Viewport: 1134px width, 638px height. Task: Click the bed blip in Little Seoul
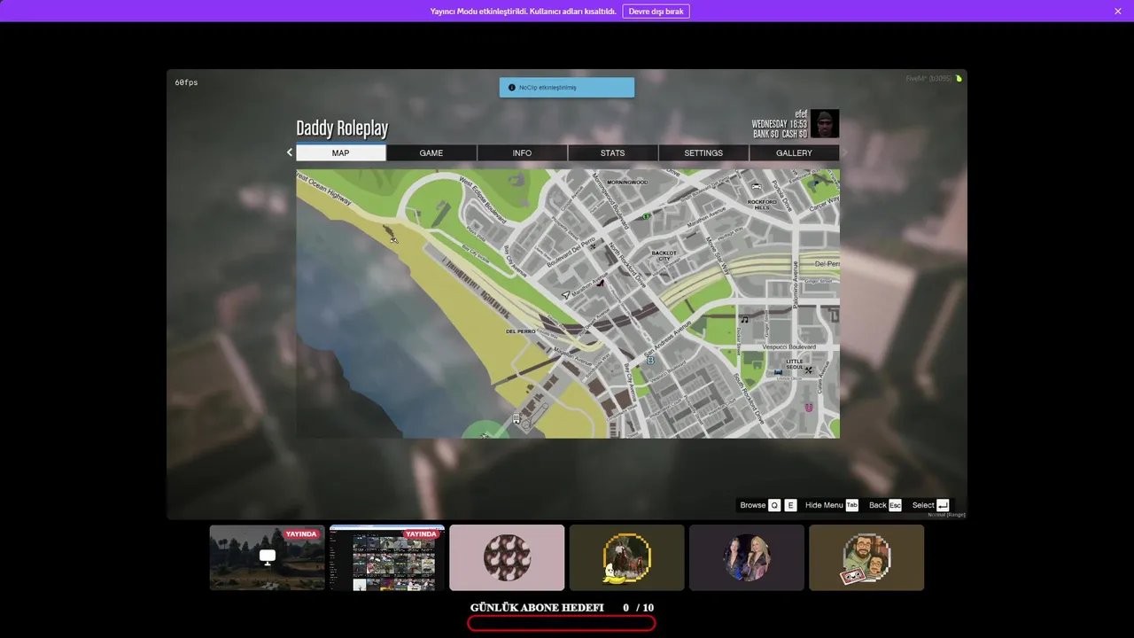pyautogui.click(x=779, y=373)
